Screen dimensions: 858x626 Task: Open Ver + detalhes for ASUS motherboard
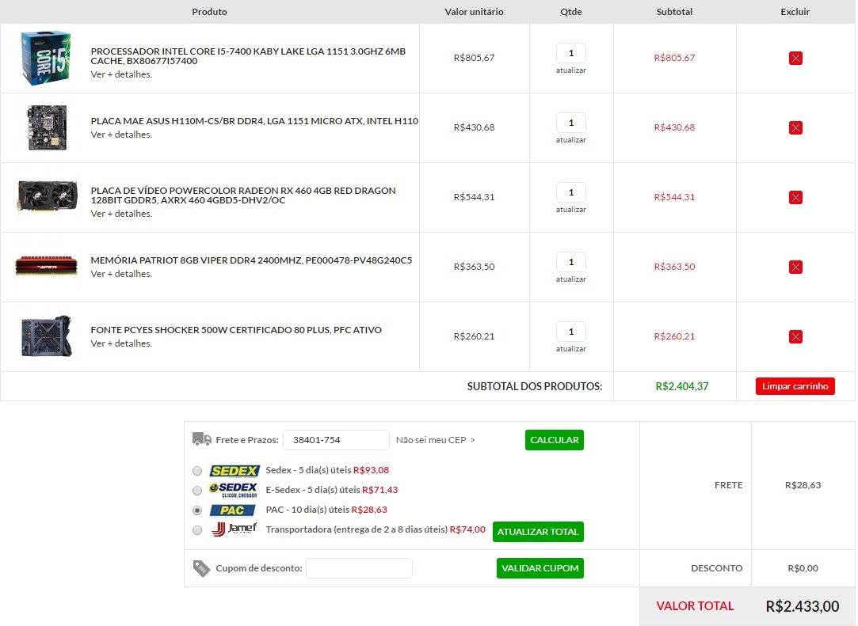pyautogui.click(x=121, y=135)
